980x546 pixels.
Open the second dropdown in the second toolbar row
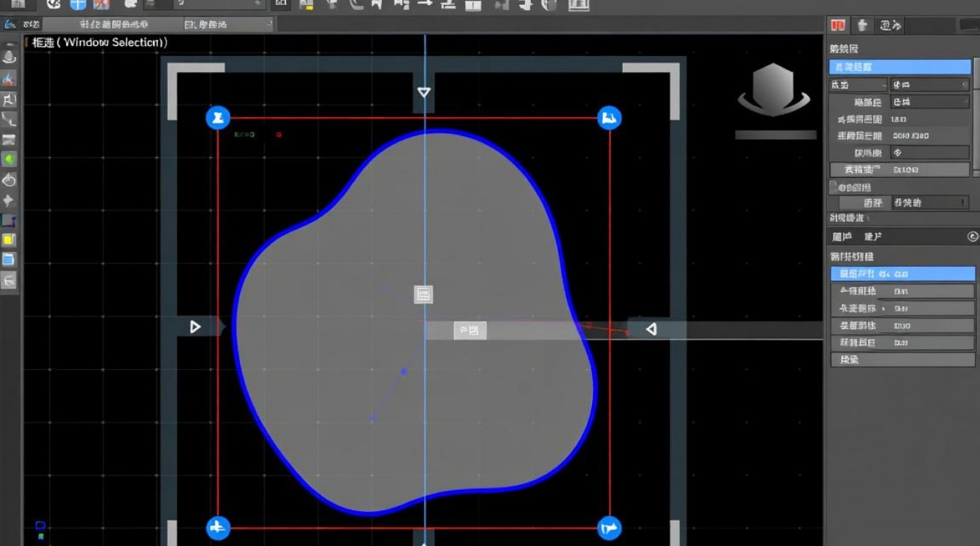226,24
